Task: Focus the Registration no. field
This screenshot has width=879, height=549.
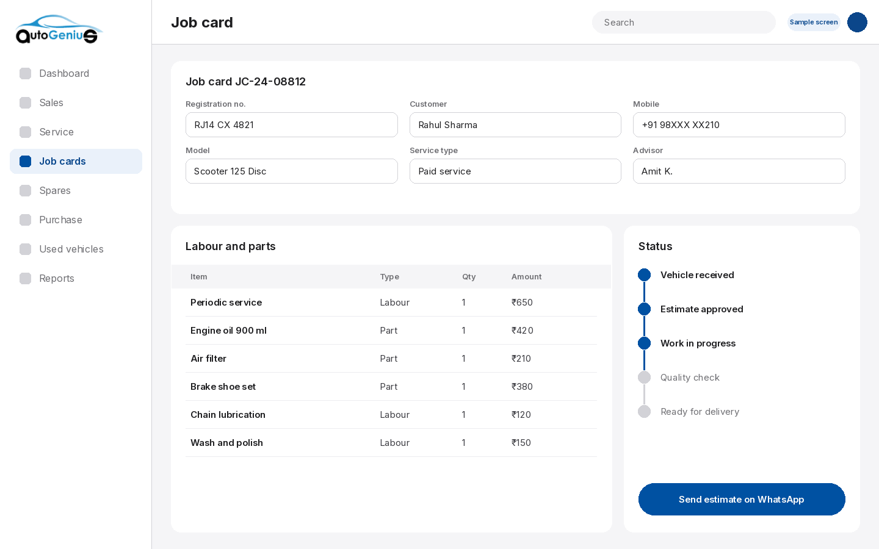Action: [x=292, y=124]
